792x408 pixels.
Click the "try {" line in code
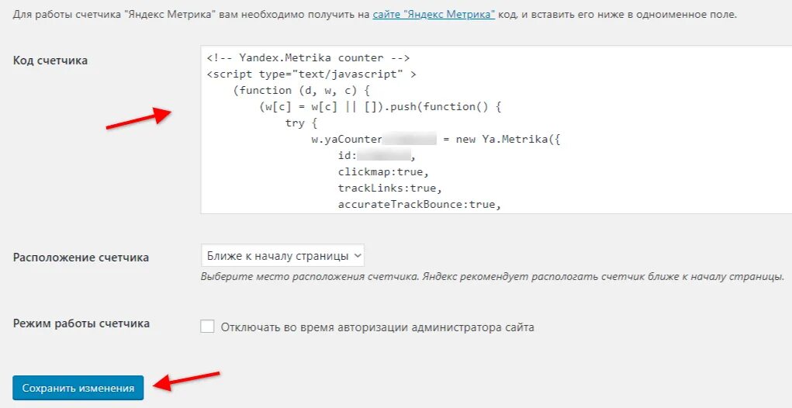[300, 123]
